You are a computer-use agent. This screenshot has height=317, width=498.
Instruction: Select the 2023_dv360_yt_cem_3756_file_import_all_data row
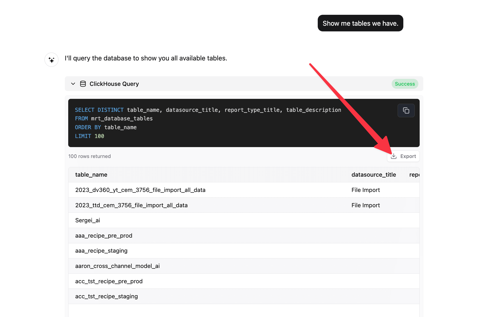click(140, 190)
